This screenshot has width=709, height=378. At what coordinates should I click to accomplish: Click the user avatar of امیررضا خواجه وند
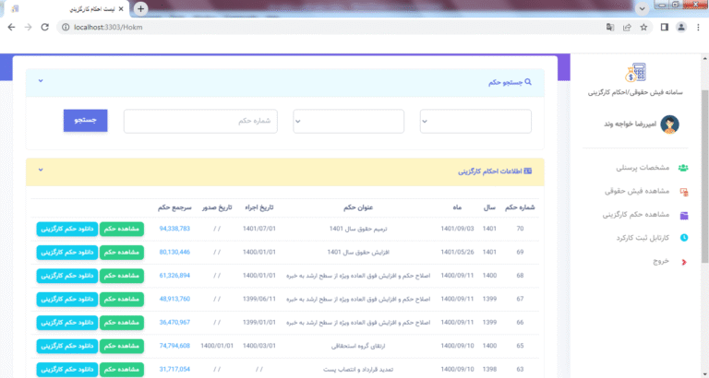point(671,124)
